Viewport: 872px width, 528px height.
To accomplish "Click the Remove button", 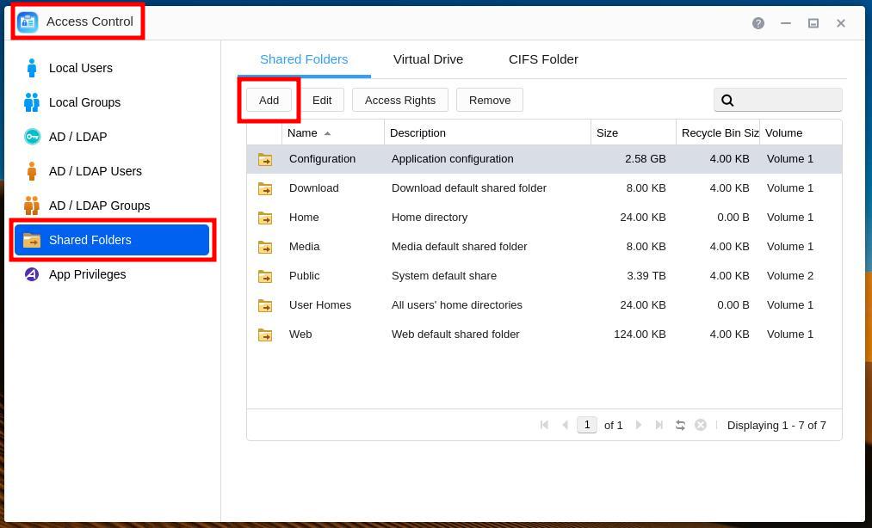I will pyautogui.click(x=489, y=100).
